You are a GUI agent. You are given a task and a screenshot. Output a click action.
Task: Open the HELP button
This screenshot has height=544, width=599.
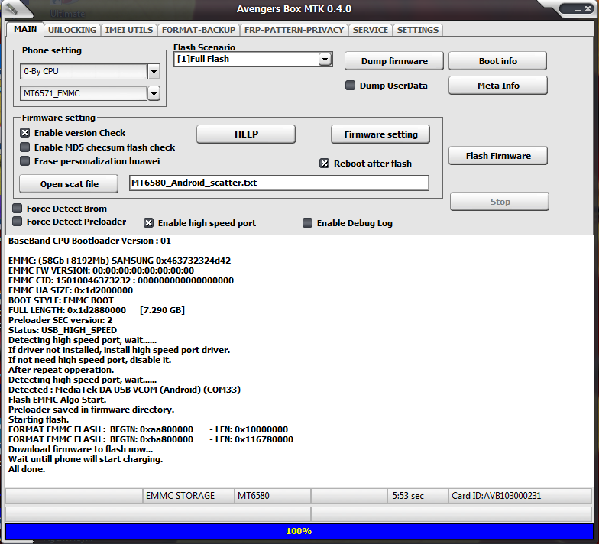[246, 134]
